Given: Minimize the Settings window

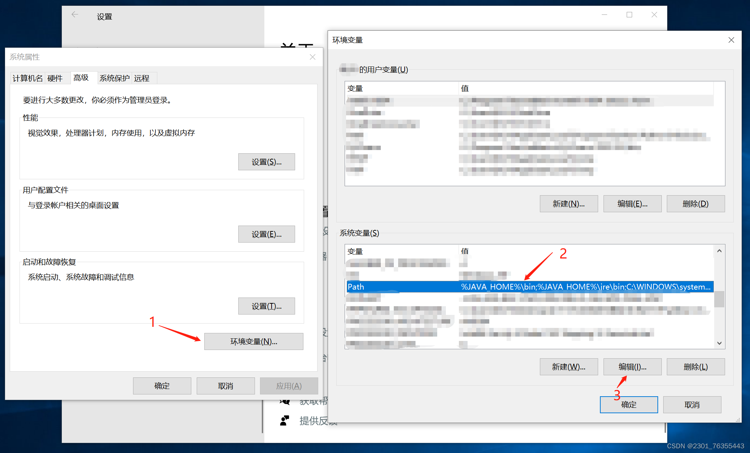Looking at the screenshot, I should tap(605, 14).
